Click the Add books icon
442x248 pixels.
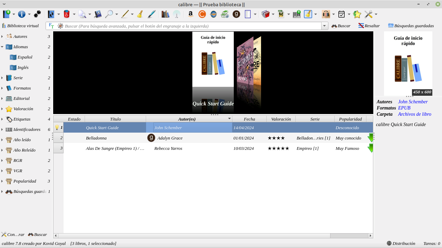pyautogui.click(x=7, y=14)
